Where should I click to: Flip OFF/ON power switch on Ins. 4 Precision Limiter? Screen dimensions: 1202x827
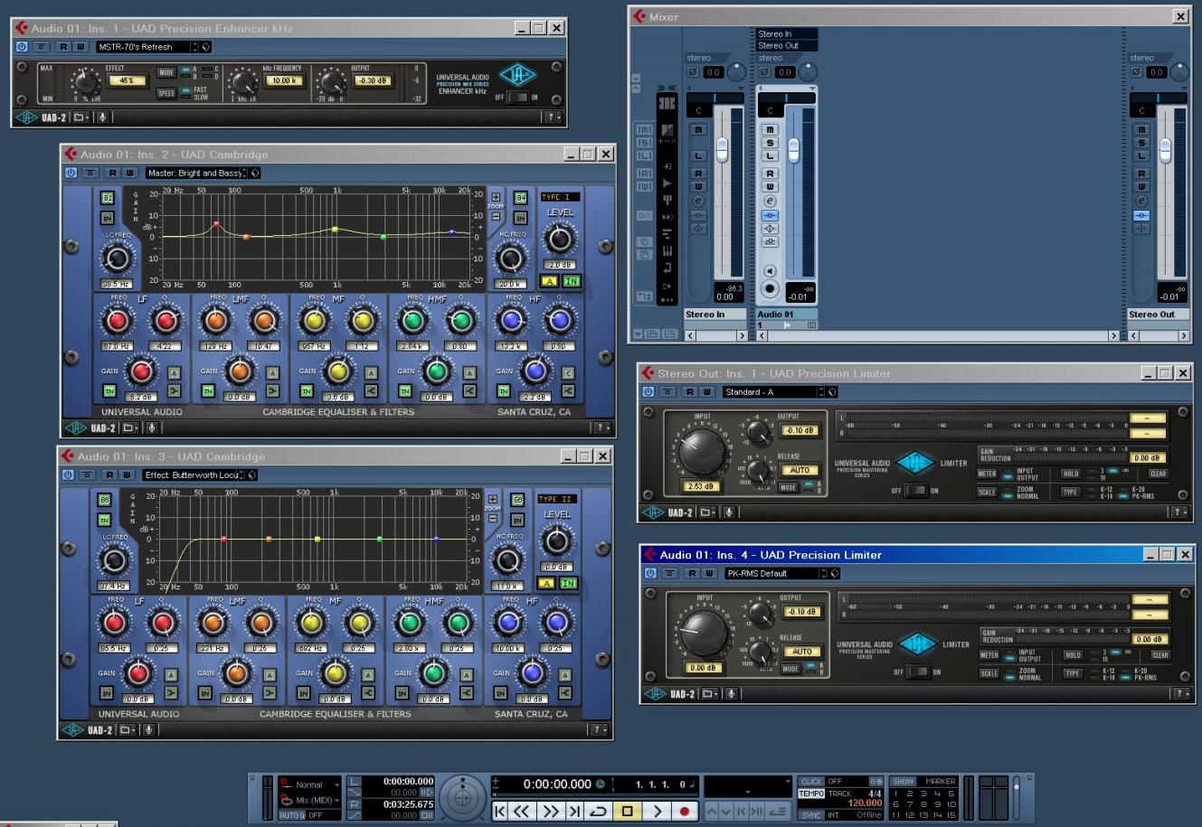point(919,672)
